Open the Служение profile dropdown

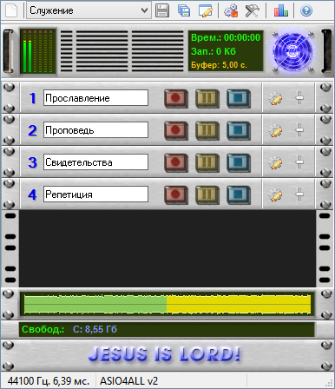point(89,10)
